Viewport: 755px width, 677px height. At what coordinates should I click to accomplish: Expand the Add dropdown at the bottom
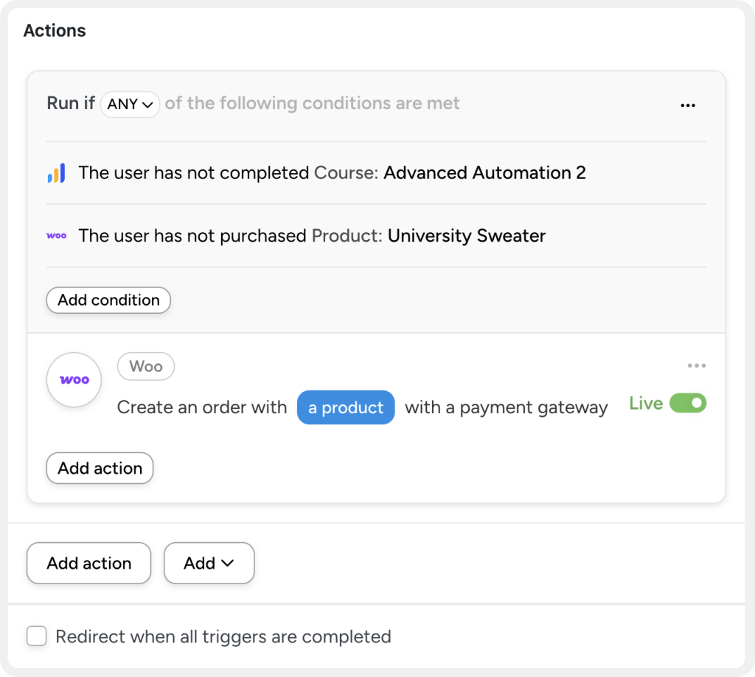click(209, 563)
